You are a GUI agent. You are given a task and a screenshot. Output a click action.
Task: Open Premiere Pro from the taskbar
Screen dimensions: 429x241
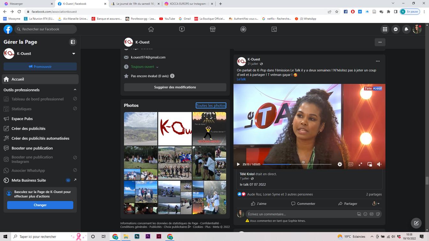coord(148,237)
